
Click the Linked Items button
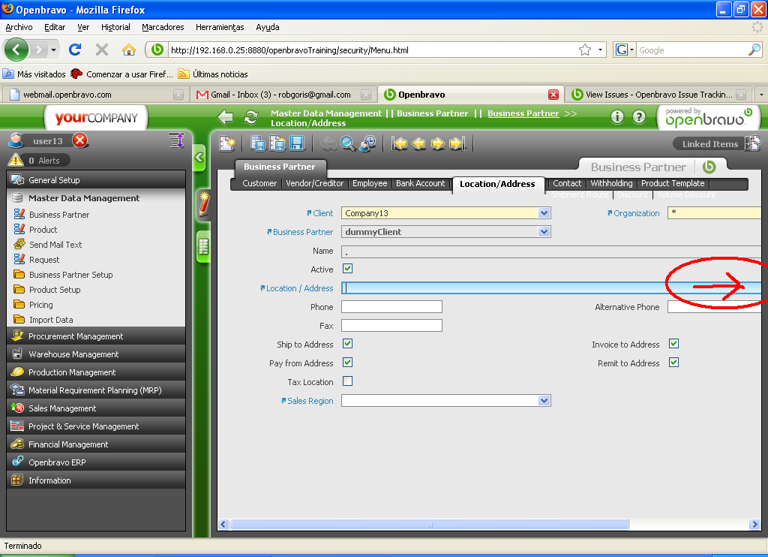[709, 144]
